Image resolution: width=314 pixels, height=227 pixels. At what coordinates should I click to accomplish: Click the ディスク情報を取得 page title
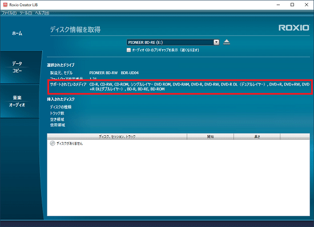(x=75, y=30)
